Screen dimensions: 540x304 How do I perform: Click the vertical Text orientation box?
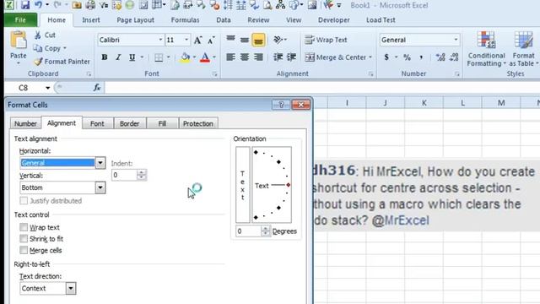click(242, 185)
